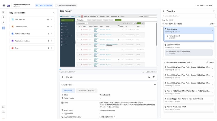Open the Error interactions entry
The height and width of the screenshot is (121, 217).
click(32, 48)
